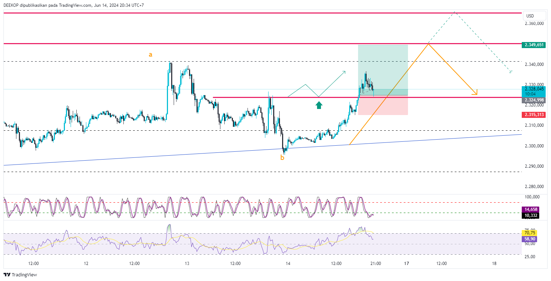Click the green 2.349,651 price label
The width and height of the screenshot is (551, 281).
(533, 45)
